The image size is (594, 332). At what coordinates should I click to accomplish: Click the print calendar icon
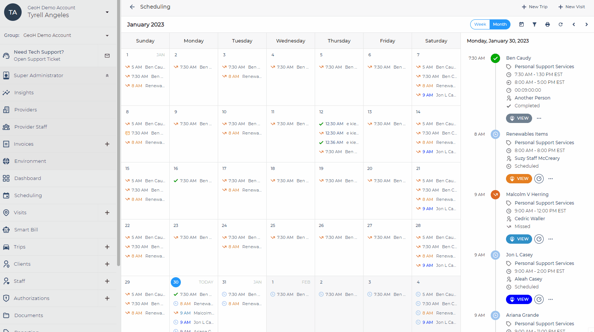(x=547, y=25)
